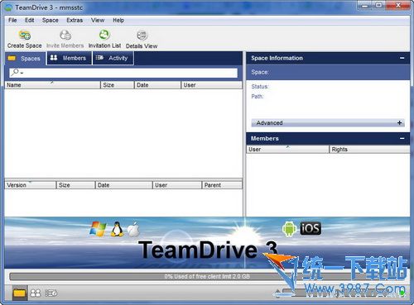Open the Help menu
The width and height of the screenshot is (414, 305).
pos(118,20)
